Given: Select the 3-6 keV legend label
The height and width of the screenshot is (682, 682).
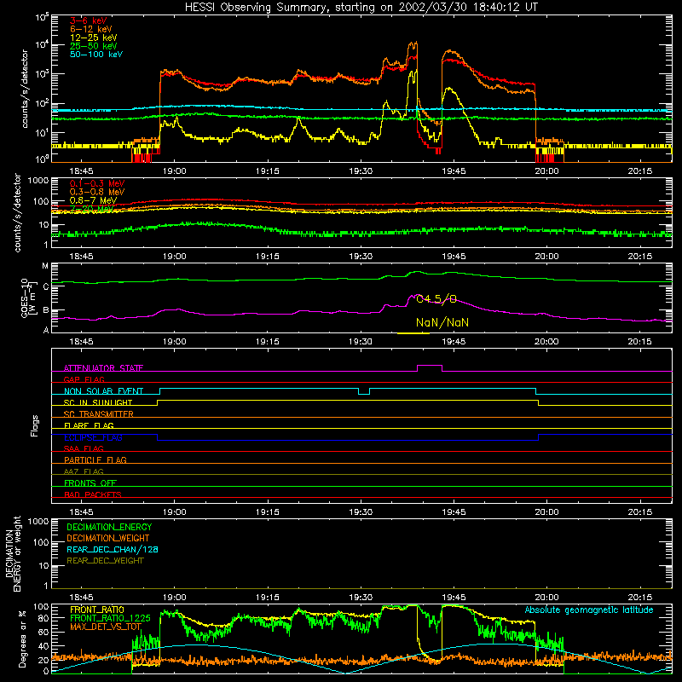Looking at the screenshot, I should pos(88,20).
